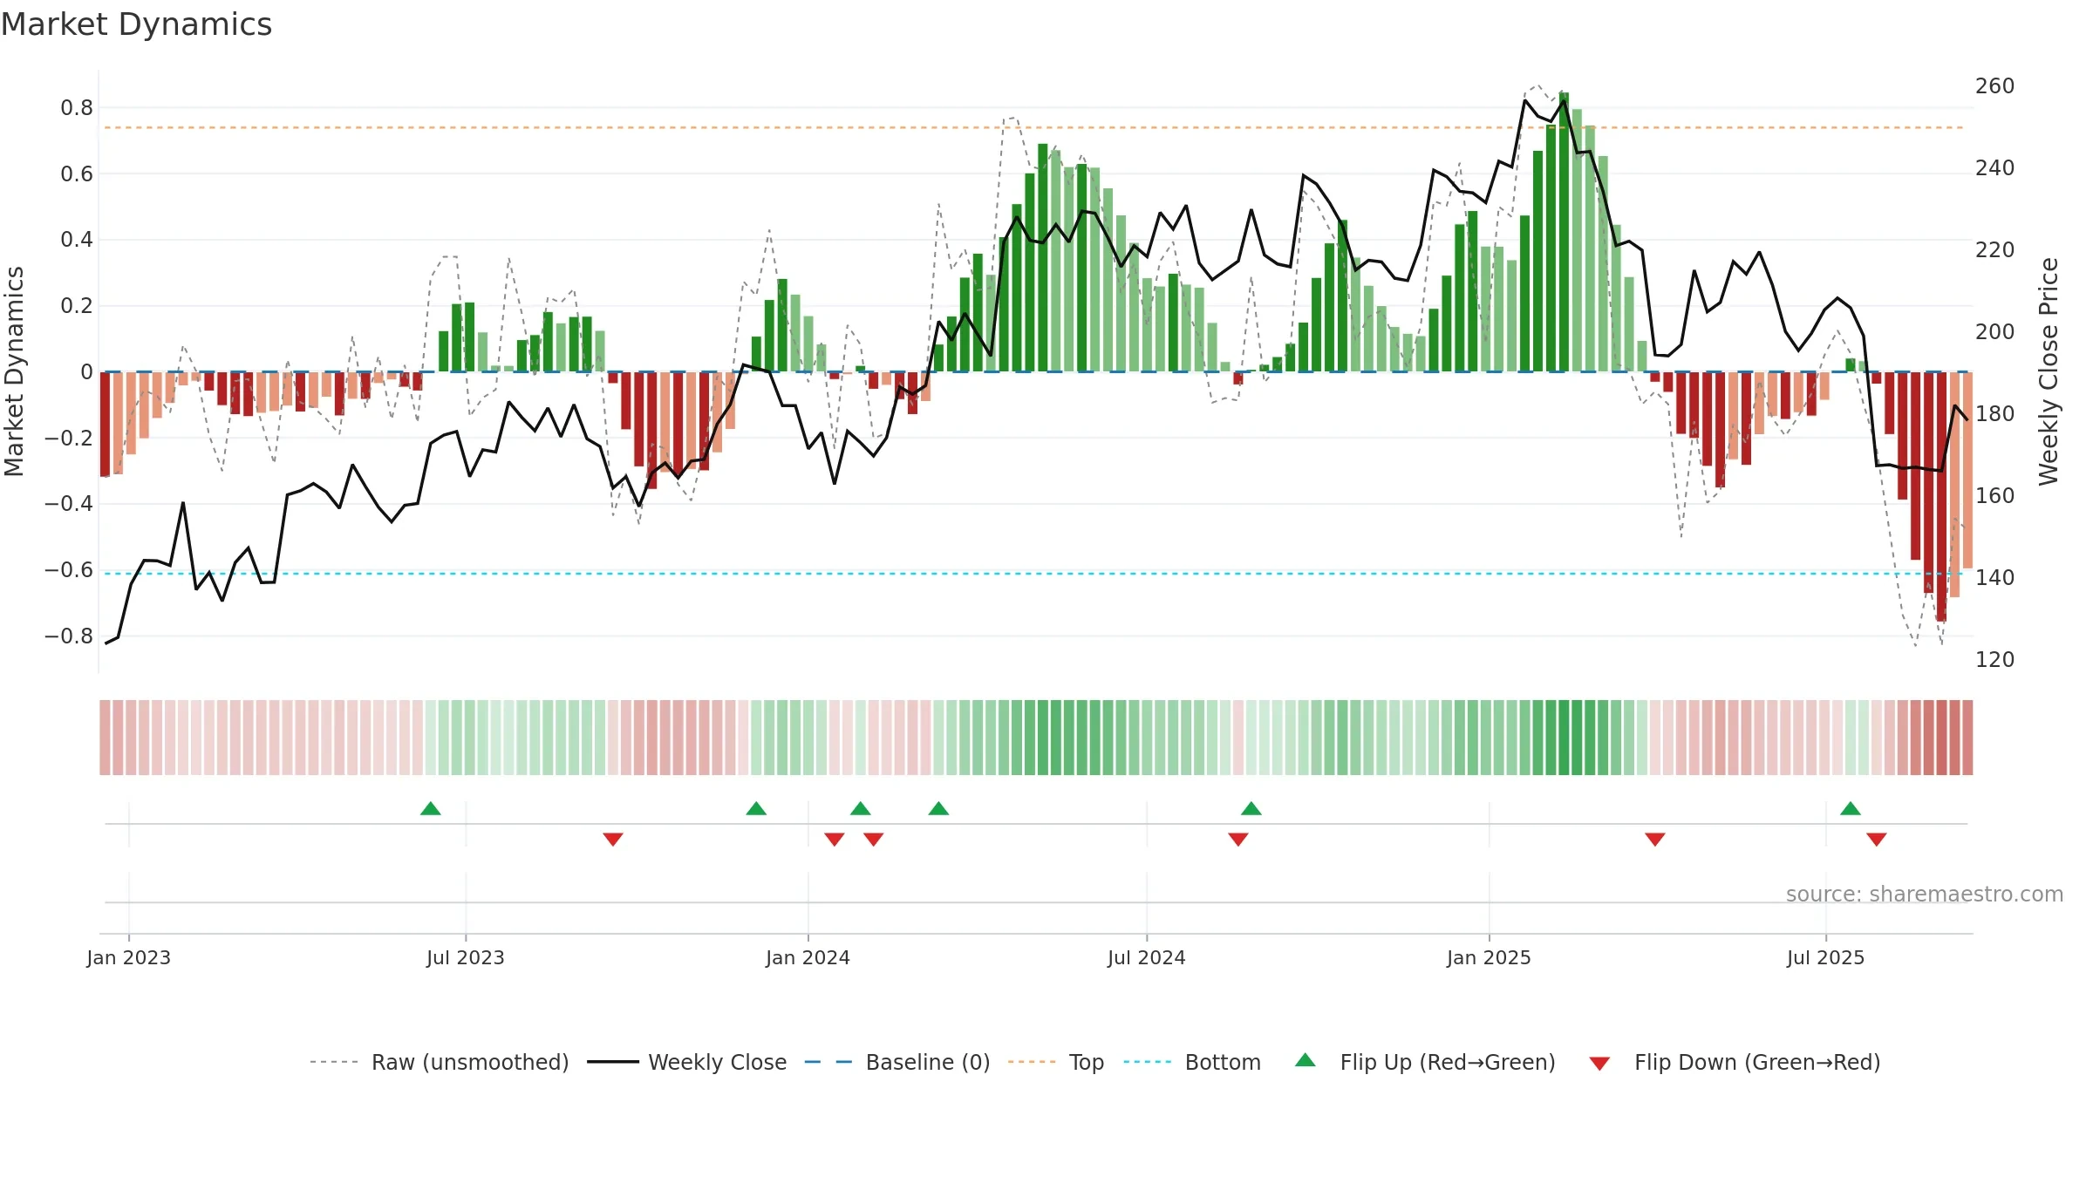Viewport: 2093px width, 1177px height.
Task: Click the first flip-up marker before Jul 2023
Action: 431,808
